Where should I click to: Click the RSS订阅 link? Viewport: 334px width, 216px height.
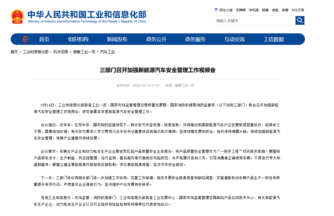coord(298,10)
